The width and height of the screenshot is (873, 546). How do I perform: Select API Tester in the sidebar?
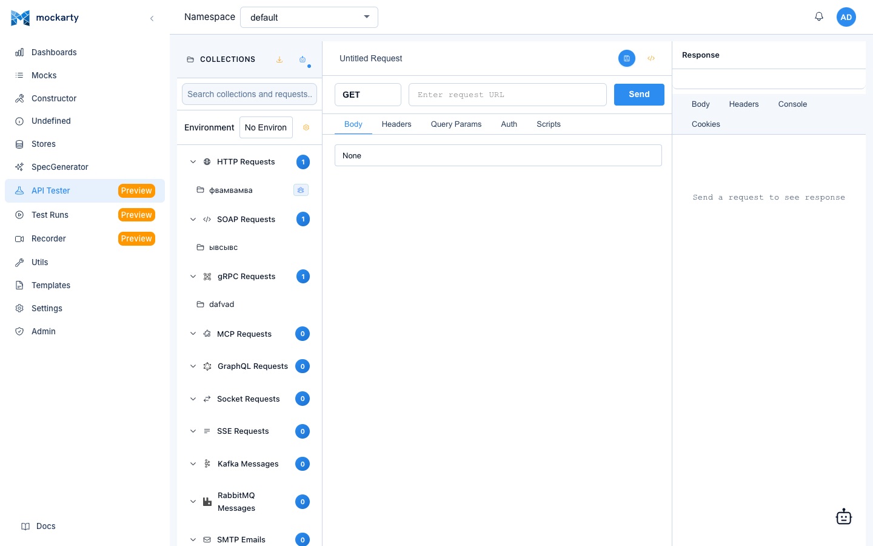pos(85,190)
